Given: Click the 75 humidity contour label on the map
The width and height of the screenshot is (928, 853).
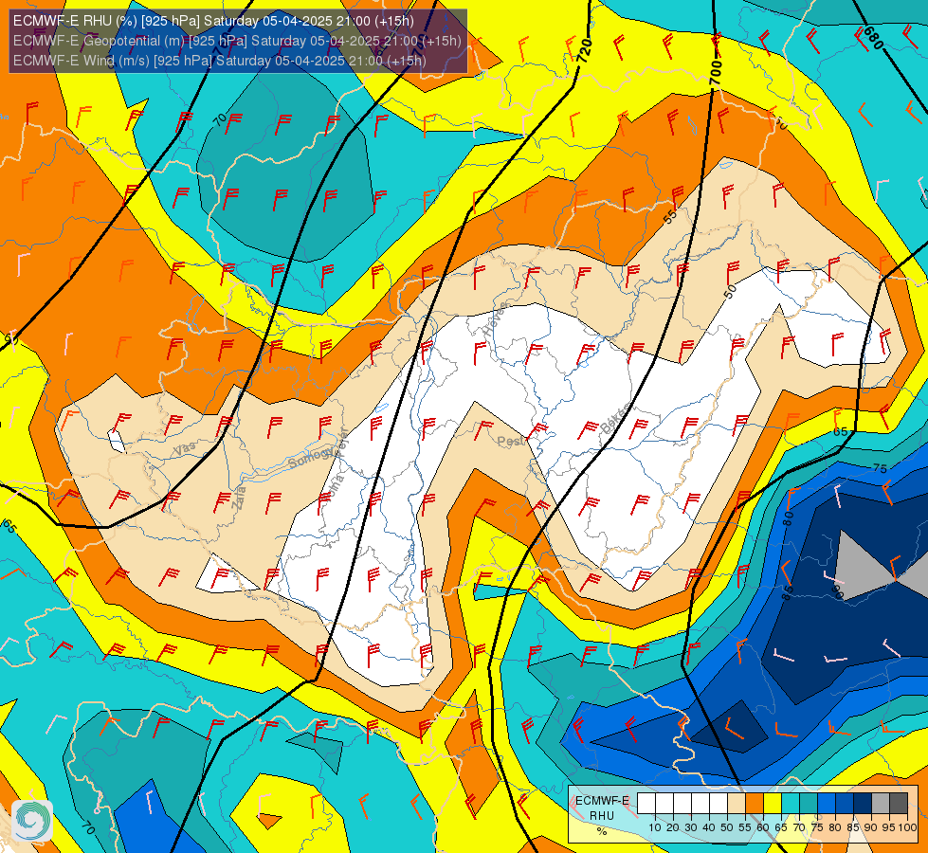Looking at the screenshot, I should click(880, 468).
